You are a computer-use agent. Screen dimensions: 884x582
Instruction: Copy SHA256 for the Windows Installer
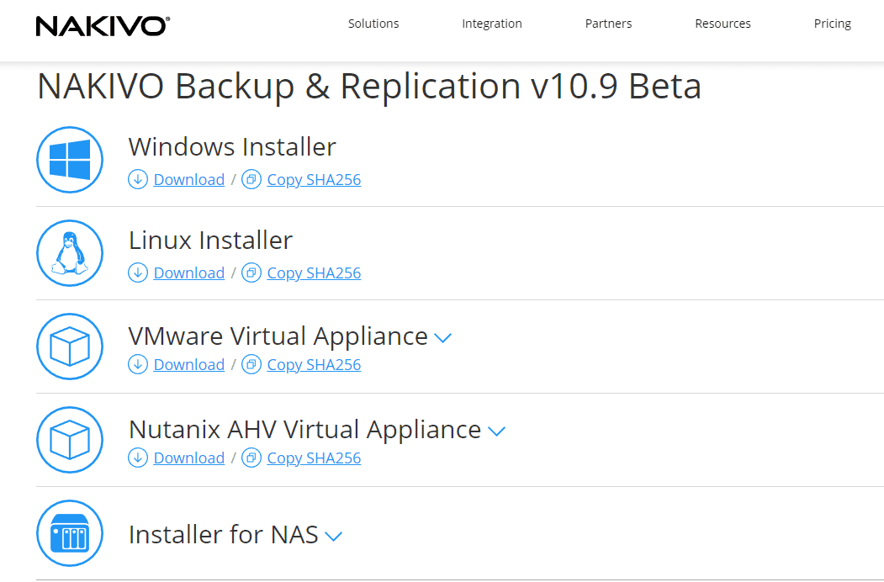coord(314,179)
